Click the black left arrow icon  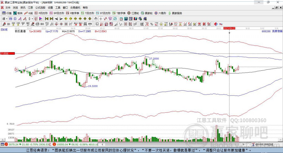tap(56, 19)
